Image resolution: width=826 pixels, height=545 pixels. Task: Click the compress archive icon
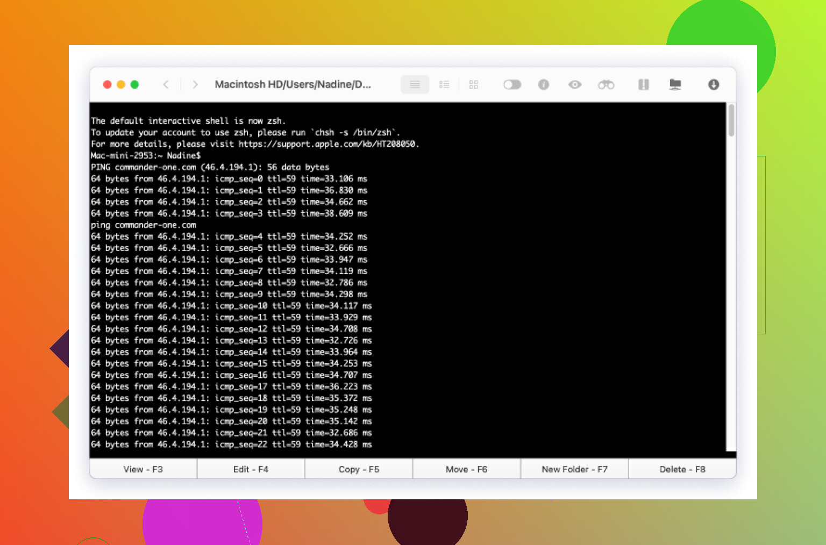(x=643, y=84)
